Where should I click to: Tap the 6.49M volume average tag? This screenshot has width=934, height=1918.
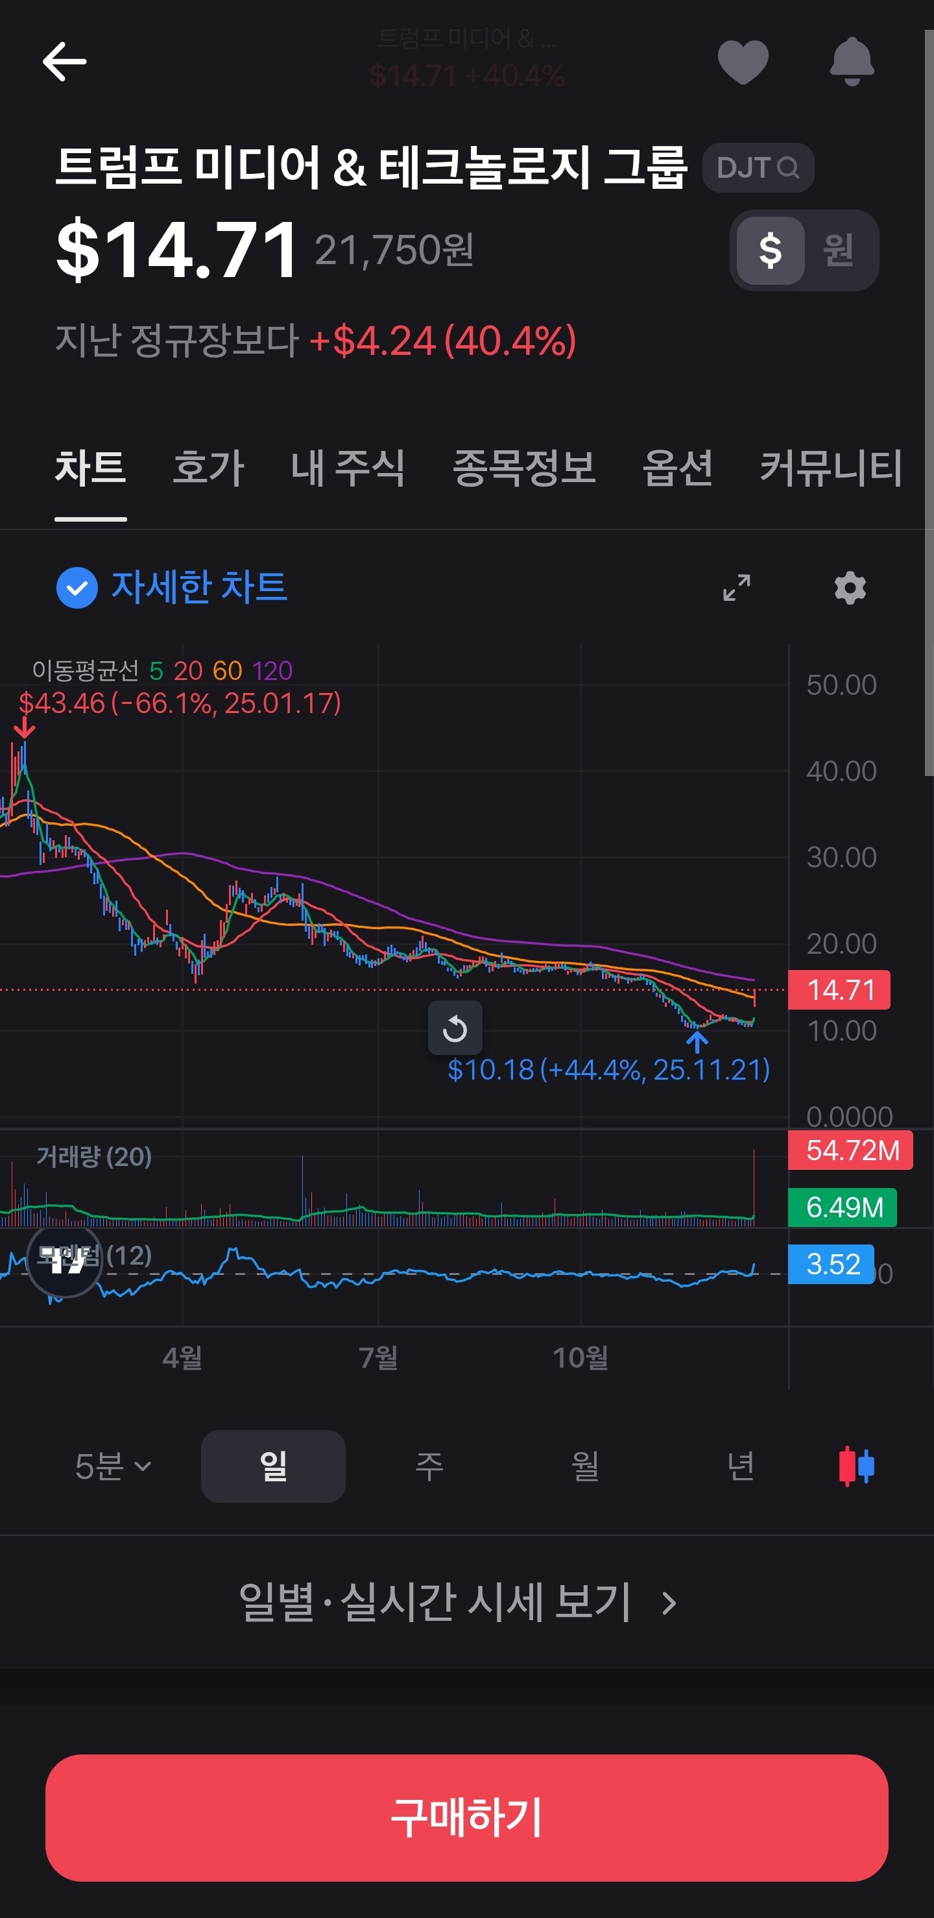coord(843,1207)
